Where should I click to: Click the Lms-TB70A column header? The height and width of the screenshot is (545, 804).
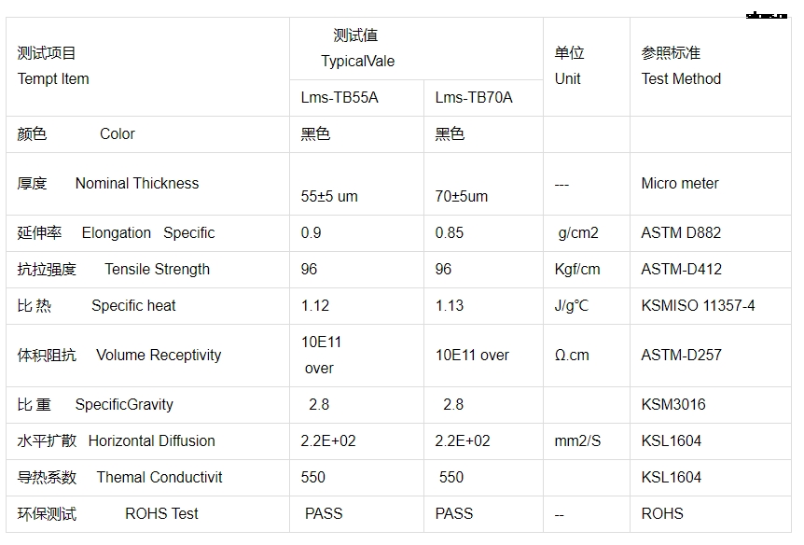(473, 97)
